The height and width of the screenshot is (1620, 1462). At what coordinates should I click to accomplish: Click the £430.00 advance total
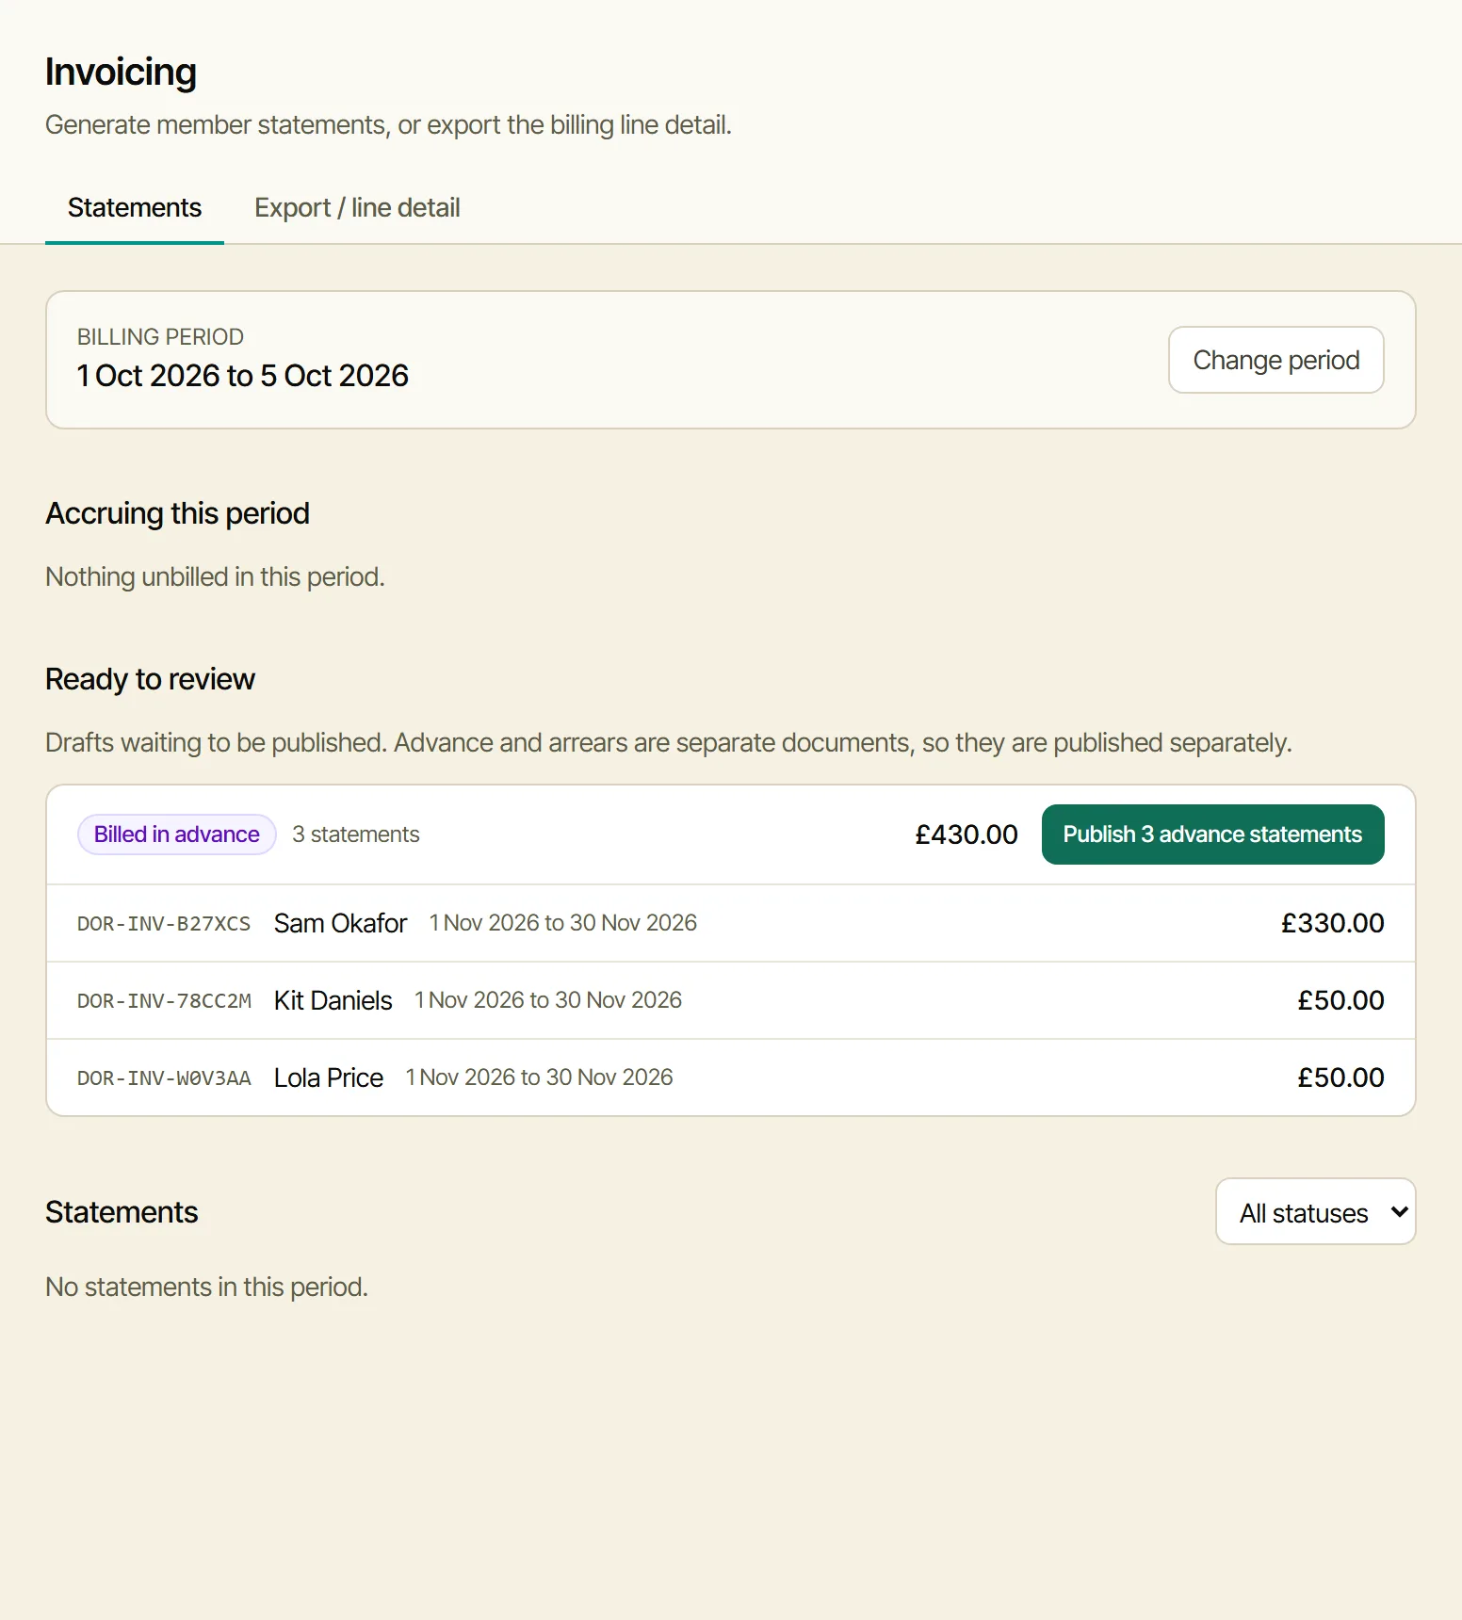[967, 834]
